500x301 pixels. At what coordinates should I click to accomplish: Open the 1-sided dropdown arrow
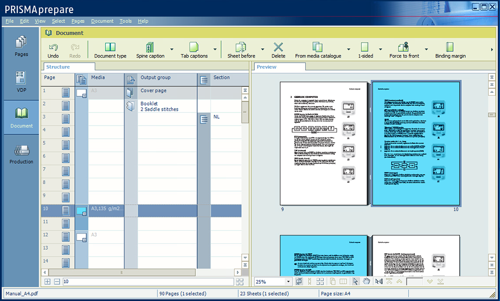[380, 49]
